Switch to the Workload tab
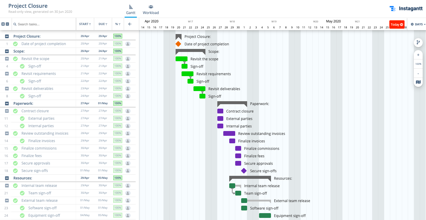Image resolution: width=426 pixels, height=220 pixels. coord(151,10)
